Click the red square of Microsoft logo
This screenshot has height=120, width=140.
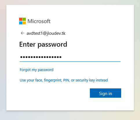(x=21, y=19)
